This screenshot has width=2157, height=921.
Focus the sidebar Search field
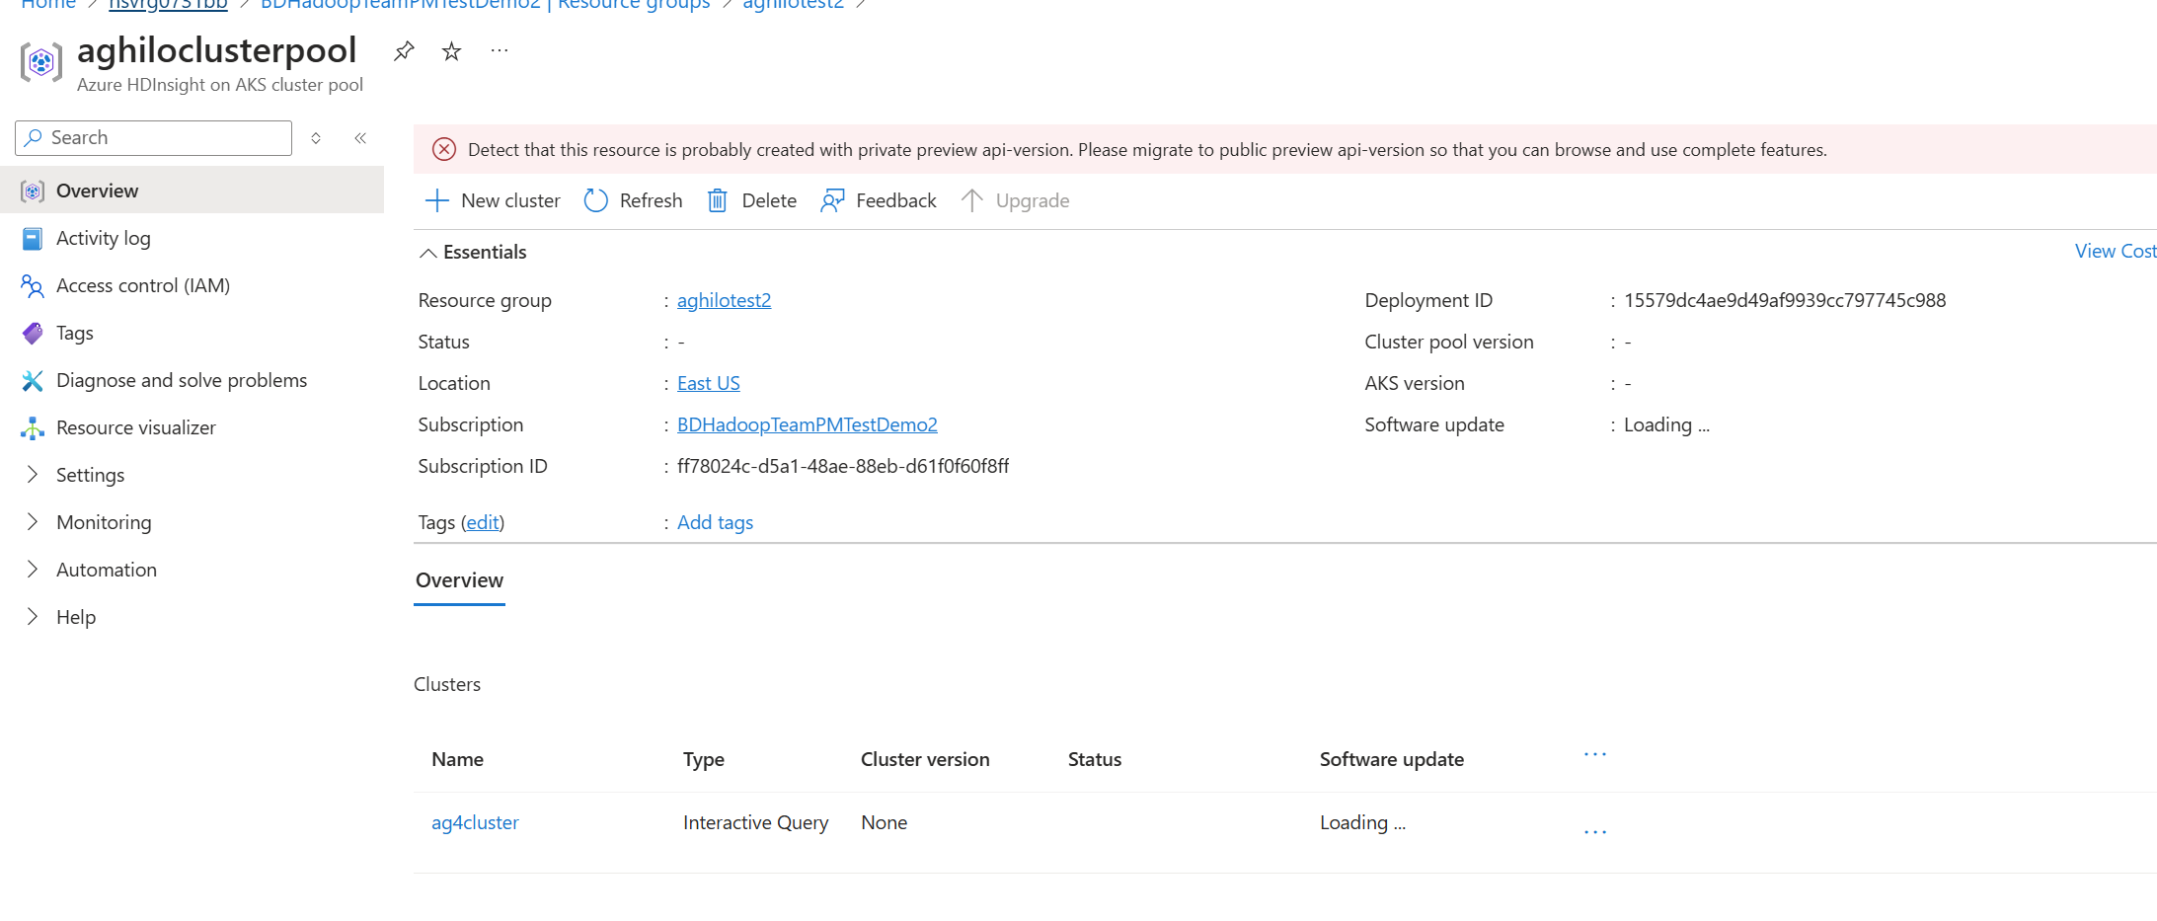(x=153, y=138)
